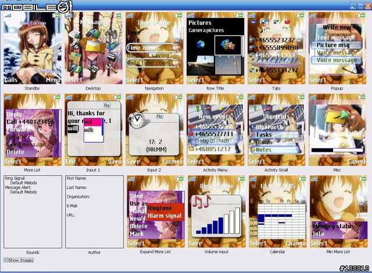This screenshot has height=273, width=372.
Task: Click the Aa input mode icon in Input 2
Action: click(159, 116)
